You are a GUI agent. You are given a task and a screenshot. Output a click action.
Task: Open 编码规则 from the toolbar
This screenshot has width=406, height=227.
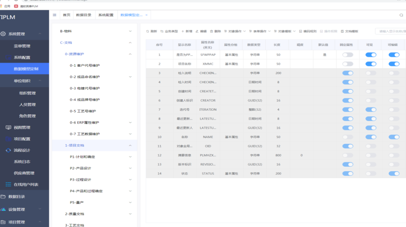click(308, 31)
